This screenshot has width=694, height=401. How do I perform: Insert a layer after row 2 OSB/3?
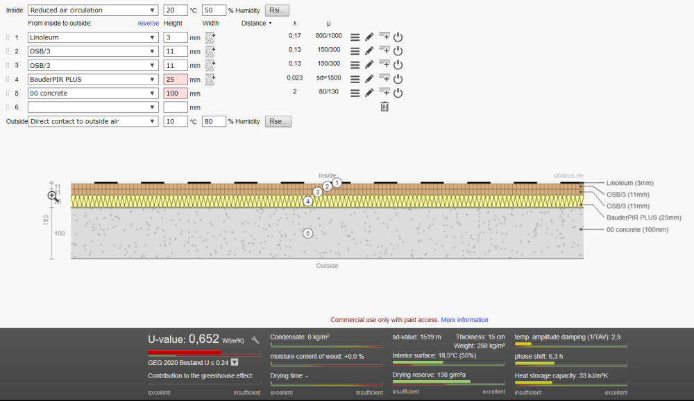click(x=384, y=50)
